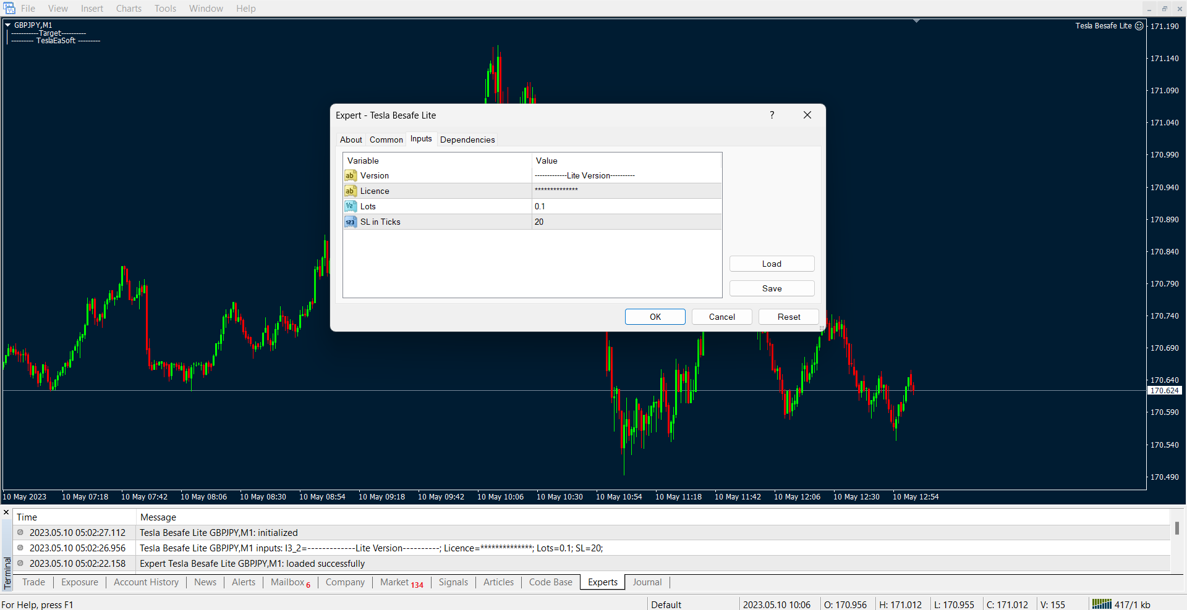Click the Licence variable string icon
This screenshot has width=1187, height=610.
pos(351,191)
